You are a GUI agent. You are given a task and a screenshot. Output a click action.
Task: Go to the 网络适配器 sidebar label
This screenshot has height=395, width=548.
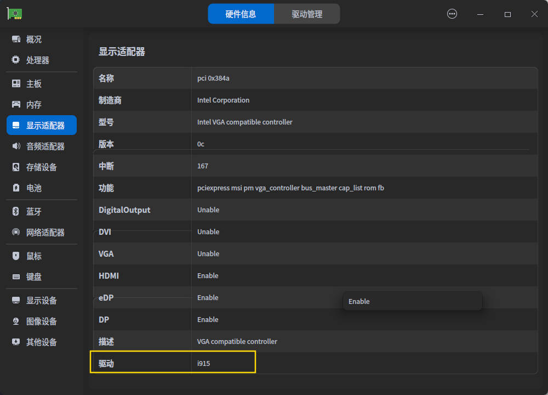45,232
